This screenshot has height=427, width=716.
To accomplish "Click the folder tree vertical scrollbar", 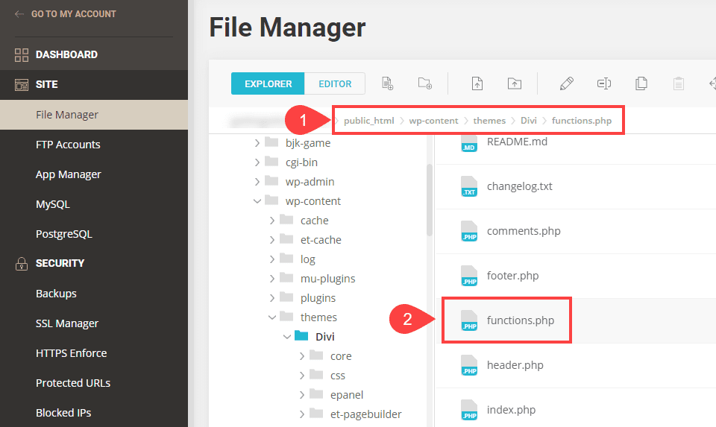I will (430, 200).
